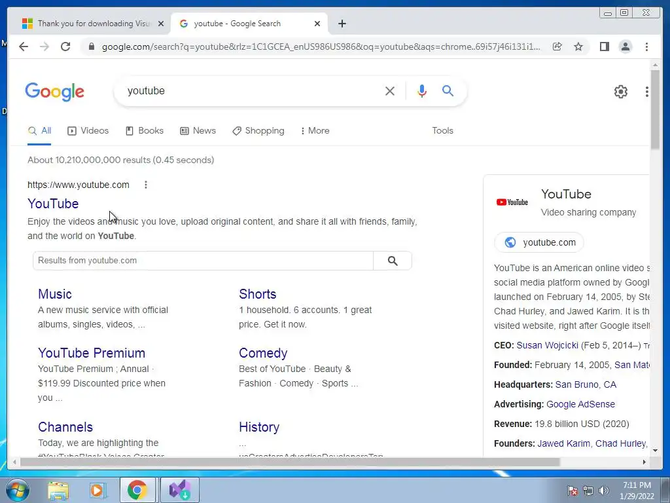Screen dimensions: 670x503
Task: Switch to News results
Action: pos(198,131)
